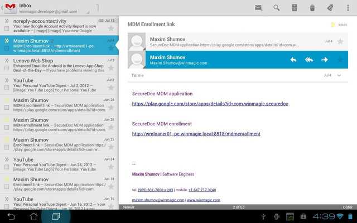This screenshot has width=357, height=223.
Task: Open the www.winmagic.com link
Action: pyautogui.click(x=203, y=200)
